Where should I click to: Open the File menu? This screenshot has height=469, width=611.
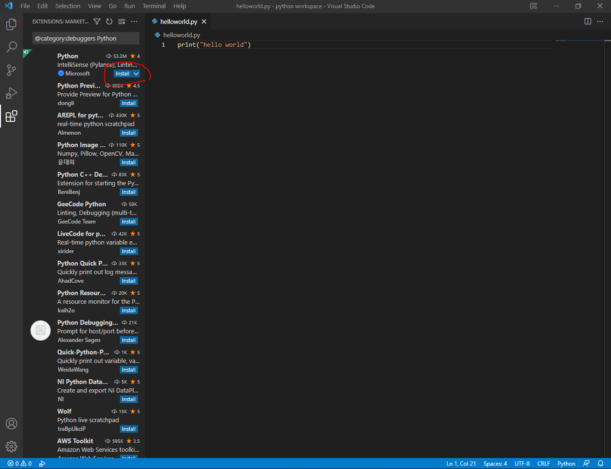(25, 6)
